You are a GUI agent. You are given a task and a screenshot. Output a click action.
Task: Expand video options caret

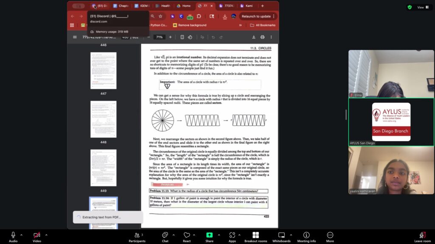(46, 235)
